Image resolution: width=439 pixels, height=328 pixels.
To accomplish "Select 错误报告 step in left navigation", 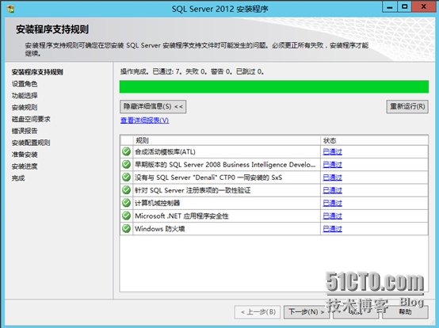I will (x=25, y=131).
